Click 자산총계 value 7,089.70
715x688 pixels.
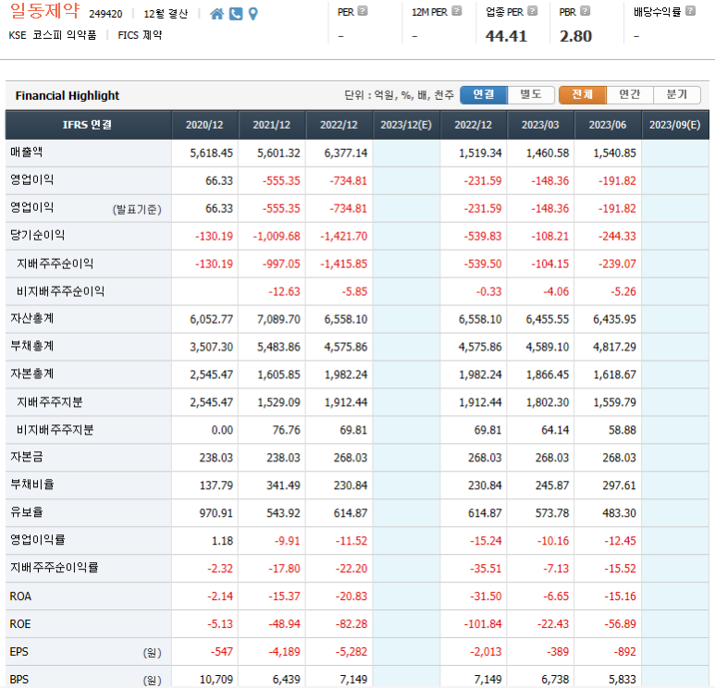tap(278, 319)
